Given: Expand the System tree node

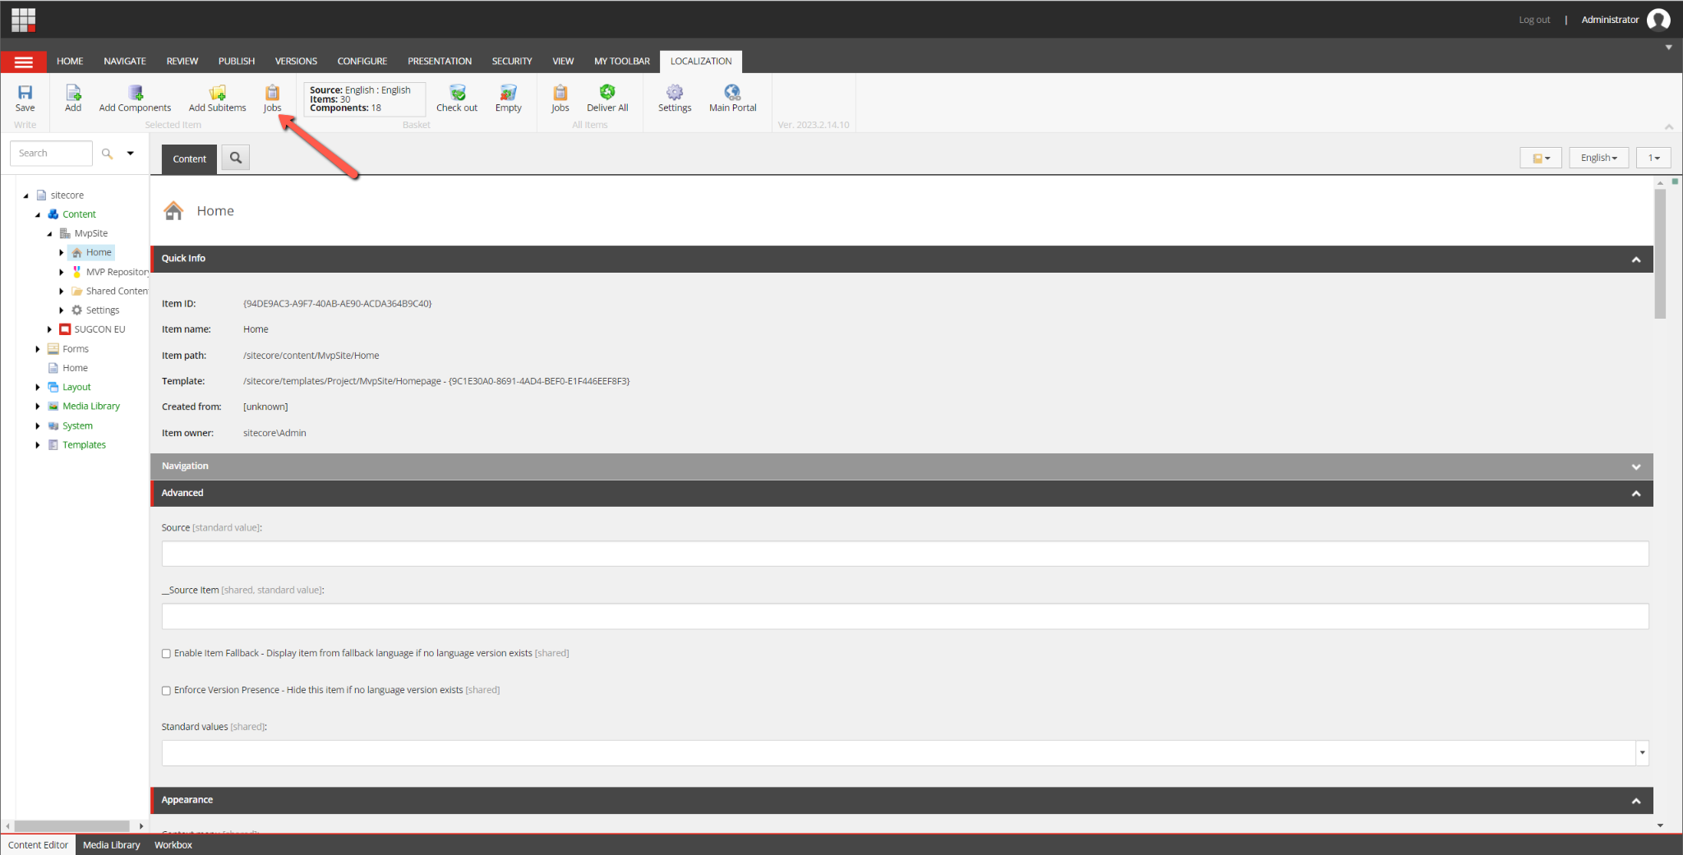Looking at the screenshot, I should [38, 426].
